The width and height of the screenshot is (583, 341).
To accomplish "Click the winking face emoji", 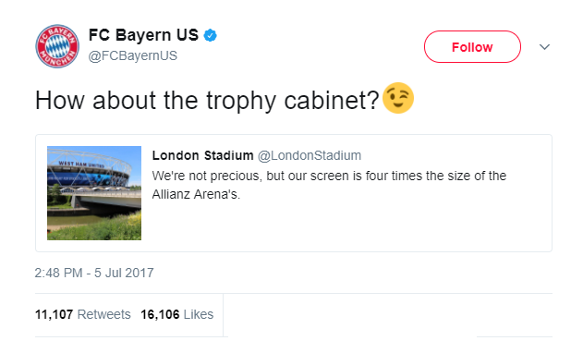I will point(398,98).
